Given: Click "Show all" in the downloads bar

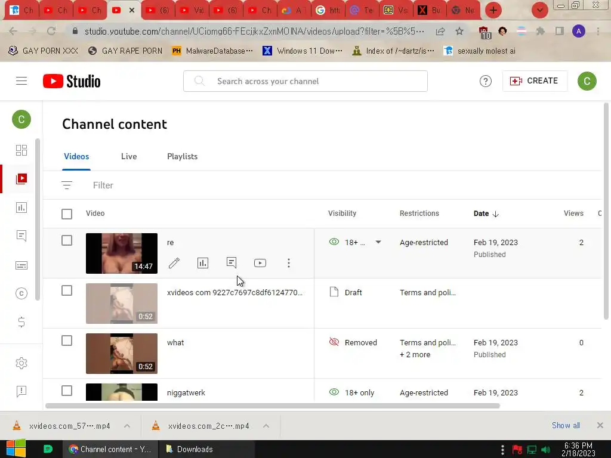Looking at the screenshot, I should [566, 425].
